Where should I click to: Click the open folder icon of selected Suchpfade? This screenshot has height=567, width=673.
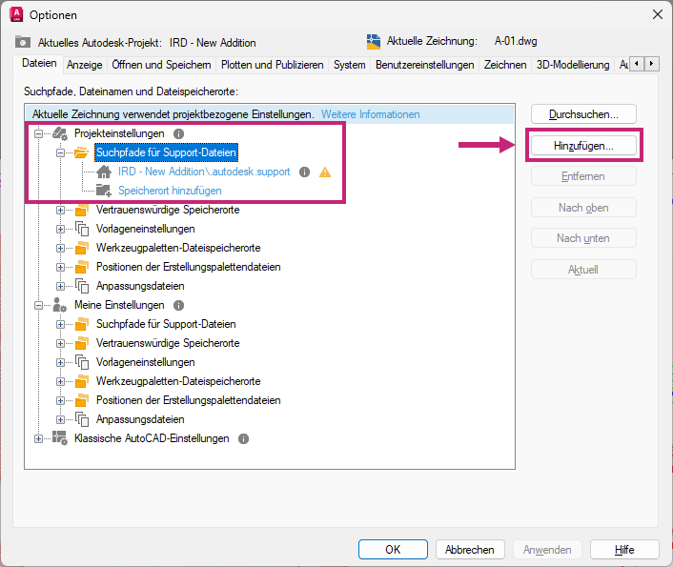(x=82, y=152)
